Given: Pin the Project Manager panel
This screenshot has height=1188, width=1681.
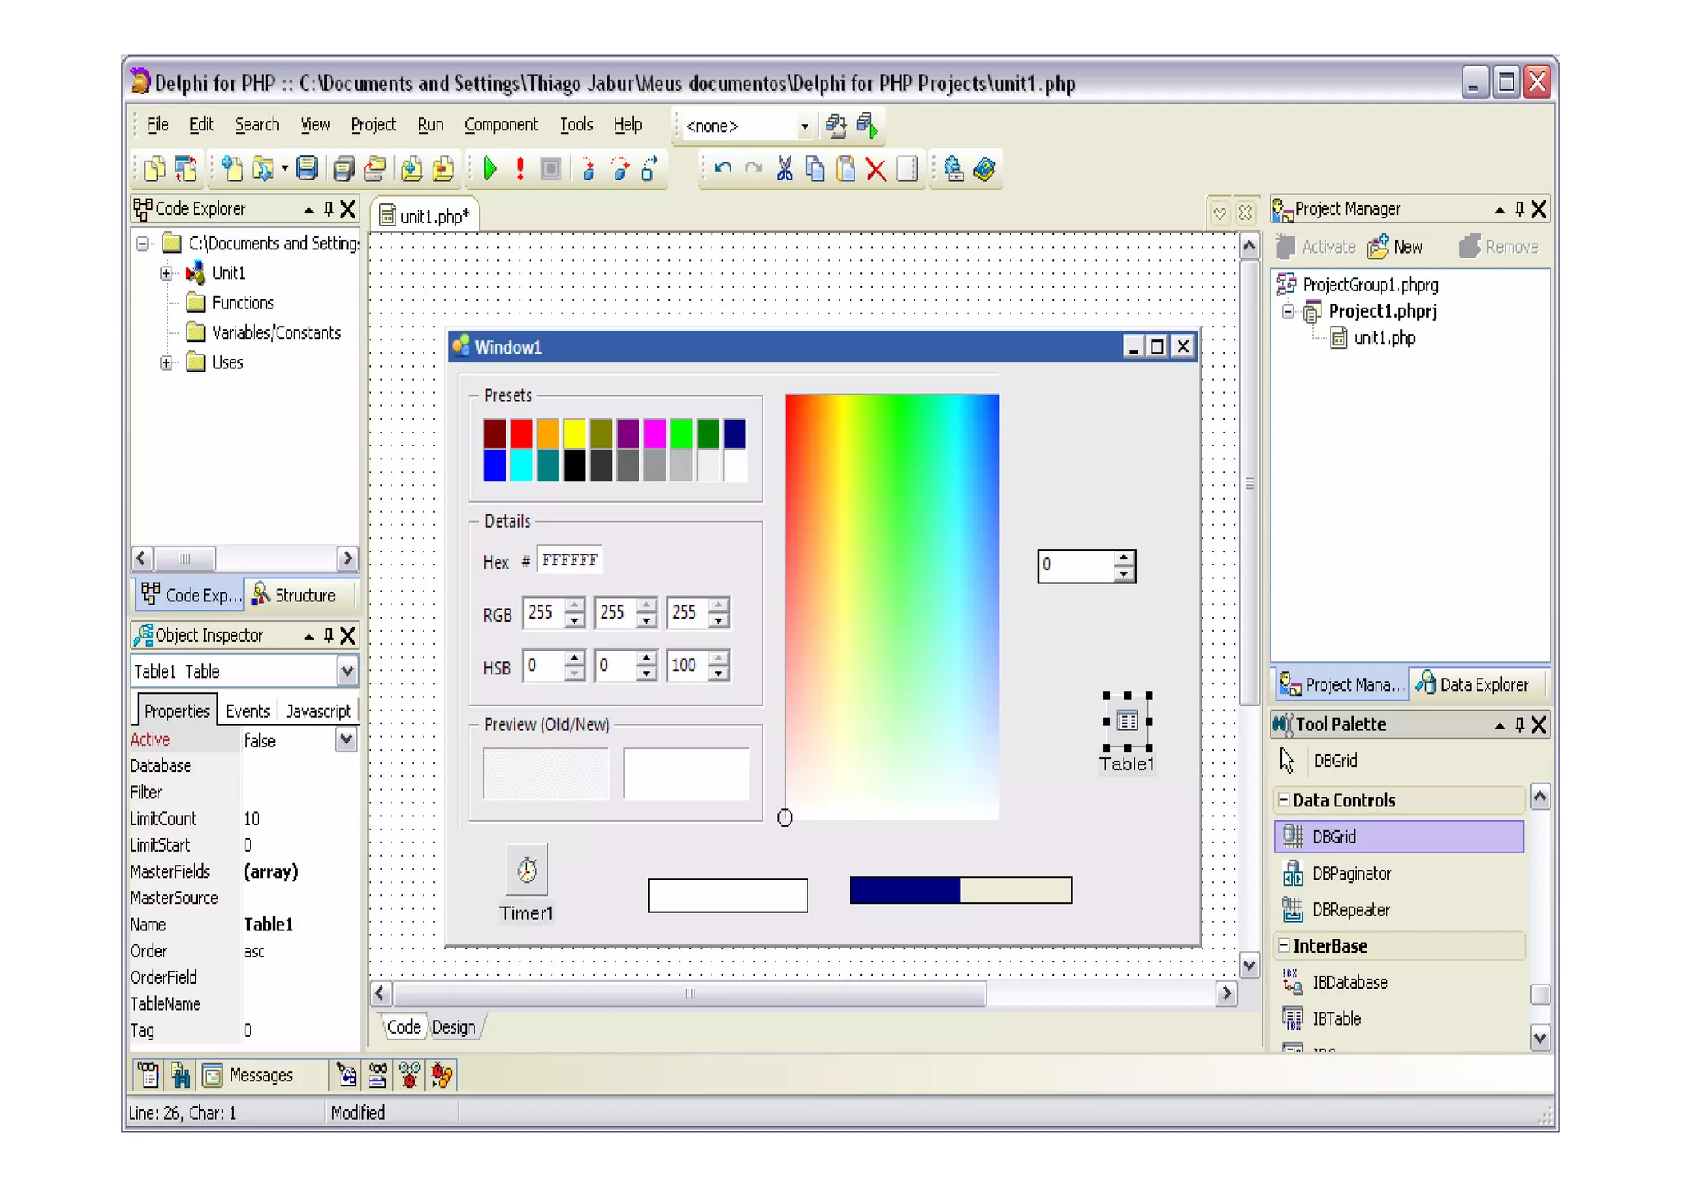Looking at the screenshot, I should (1519, 209).
